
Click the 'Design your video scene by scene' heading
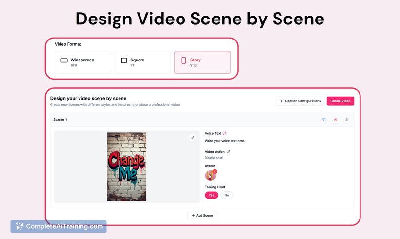[x=88, y=98]
